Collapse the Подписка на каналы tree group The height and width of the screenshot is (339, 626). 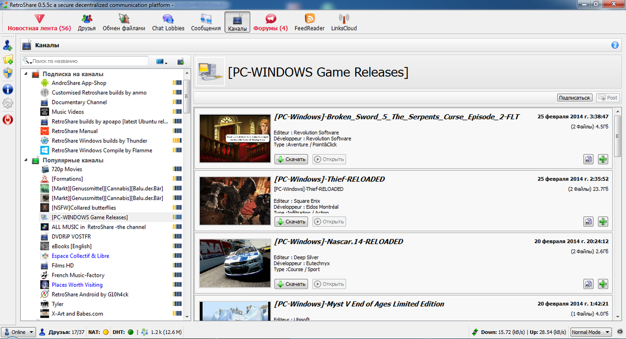(26, 74)
